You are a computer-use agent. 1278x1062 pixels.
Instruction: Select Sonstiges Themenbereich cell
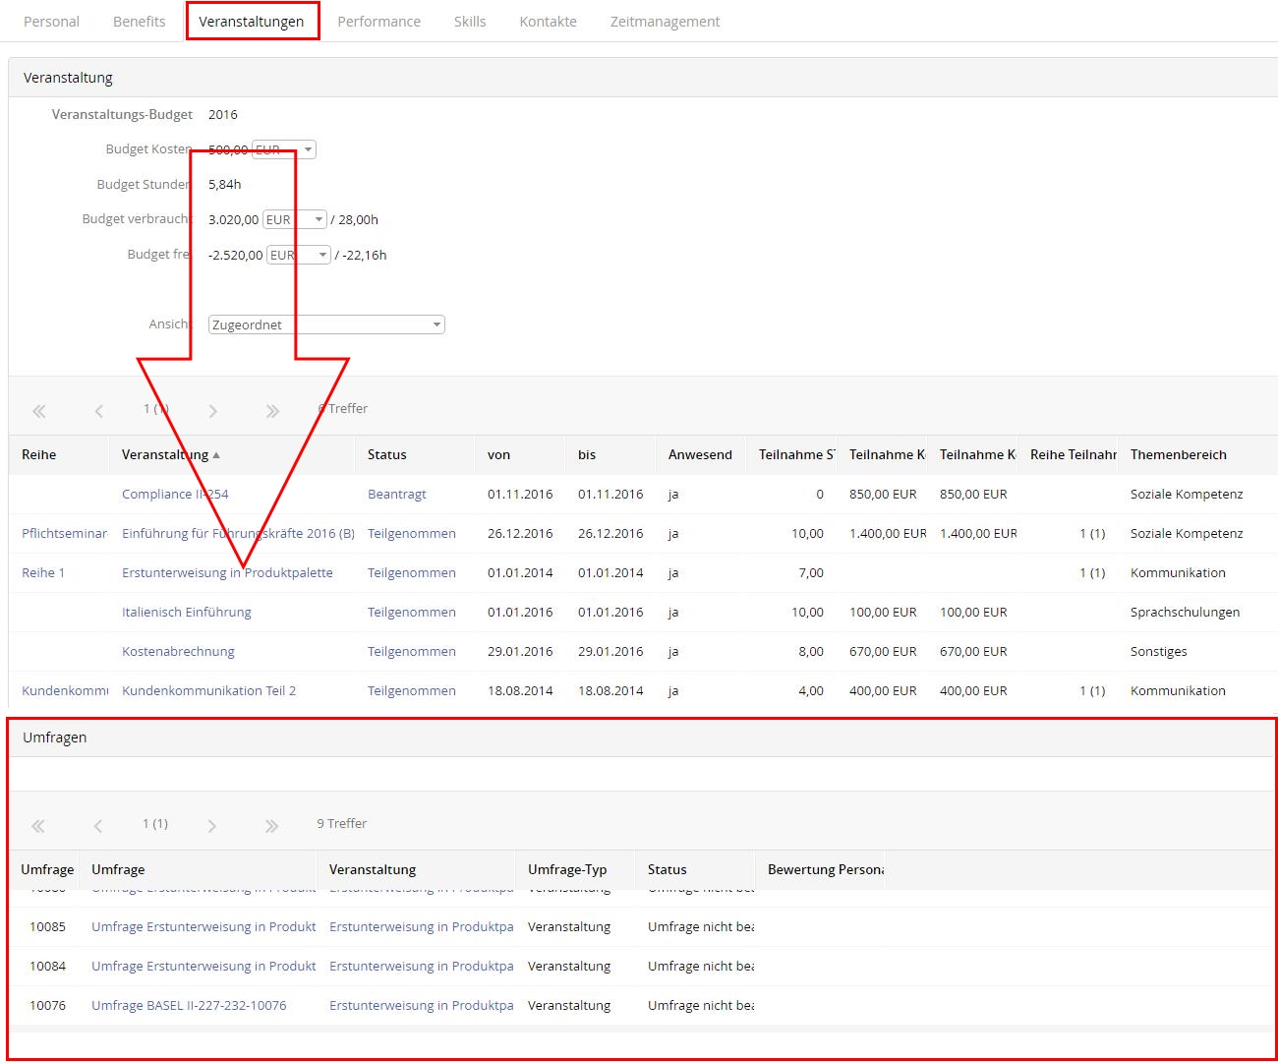(x=1158, y=651)
